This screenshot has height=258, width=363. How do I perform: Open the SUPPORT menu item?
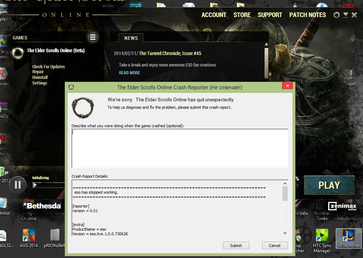[270, 15]
